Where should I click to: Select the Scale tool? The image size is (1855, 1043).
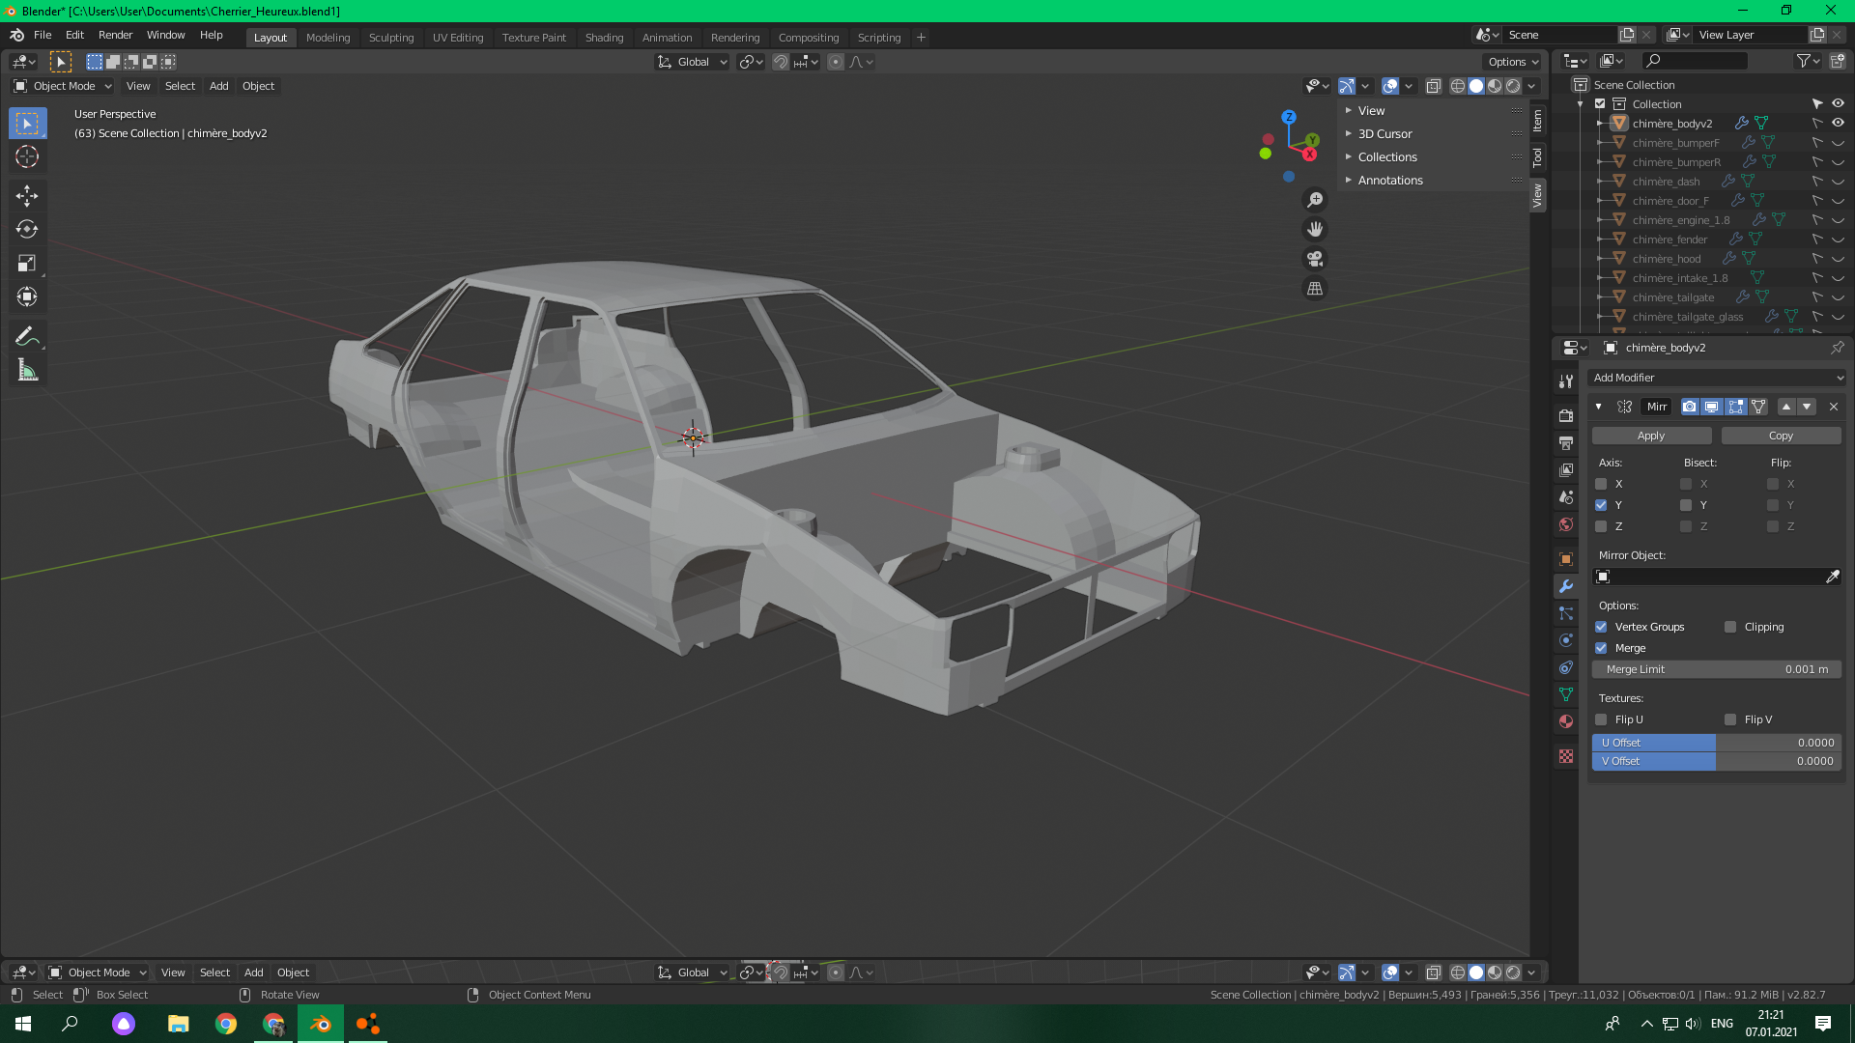(27, 263)
